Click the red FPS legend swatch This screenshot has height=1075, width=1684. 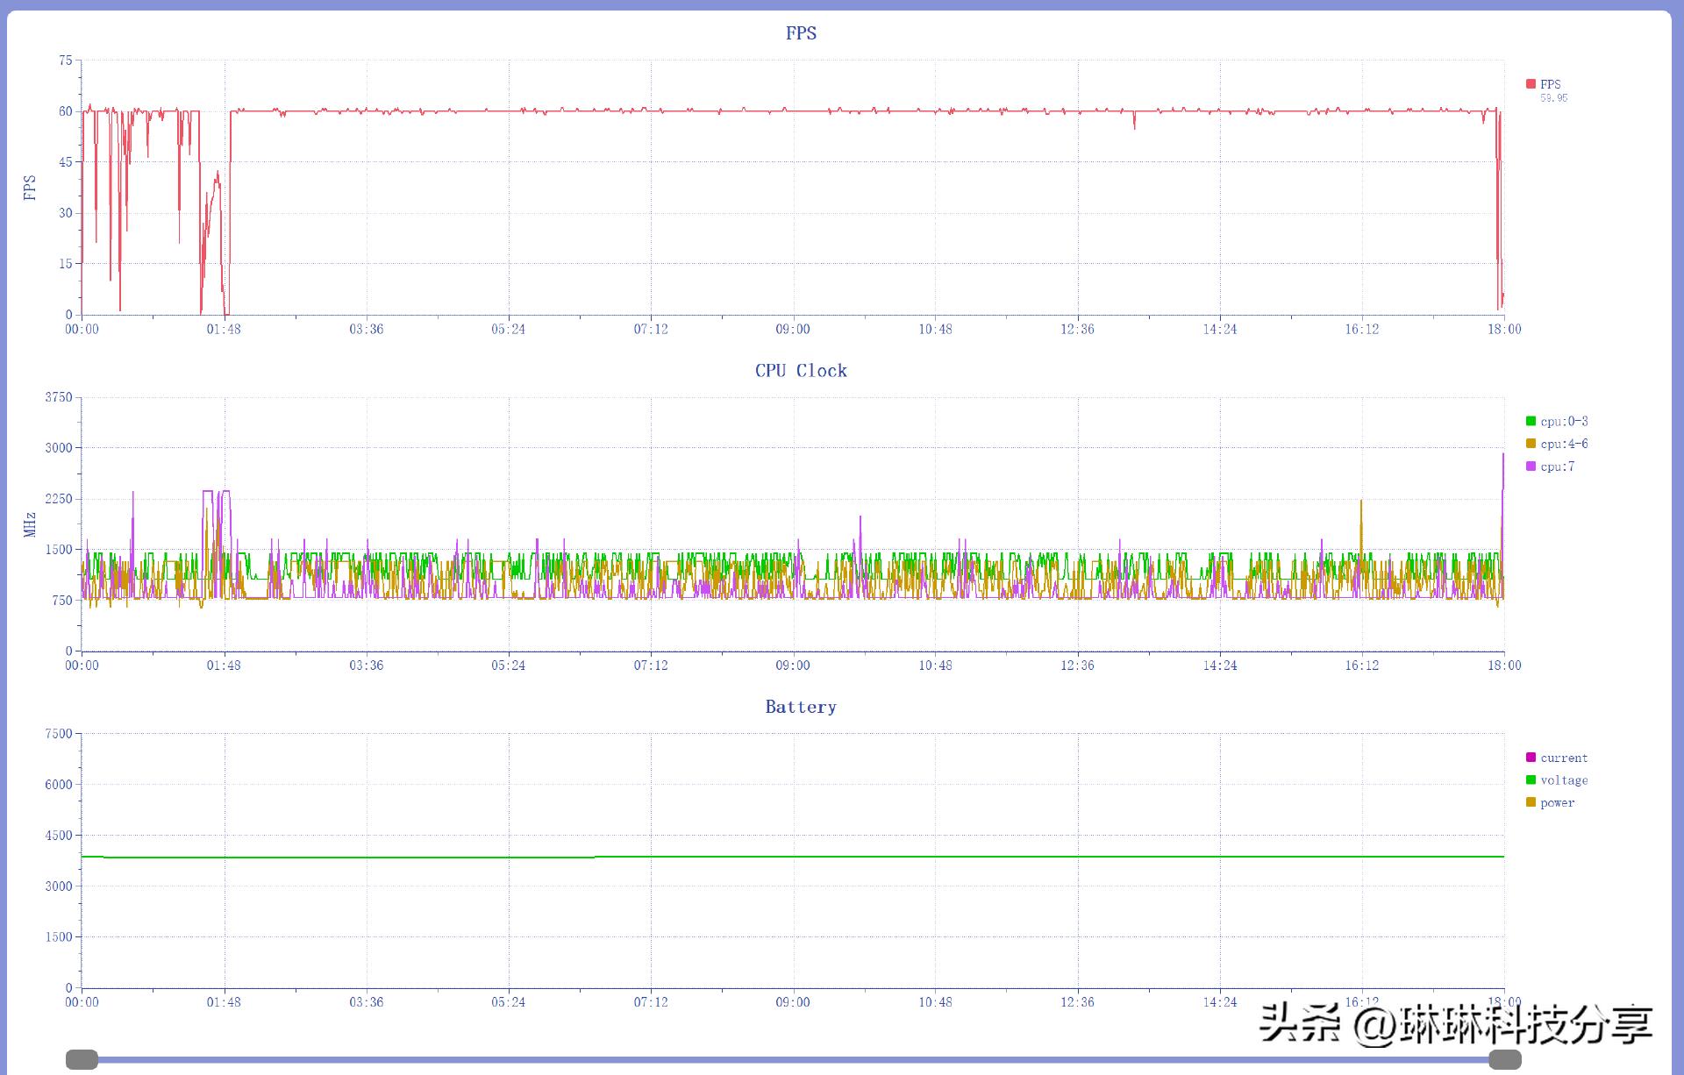point(1531,84)
